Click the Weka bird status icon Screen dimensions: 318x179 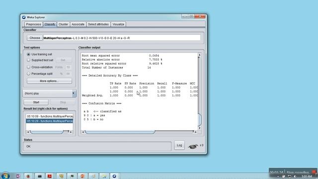(193, 146)
